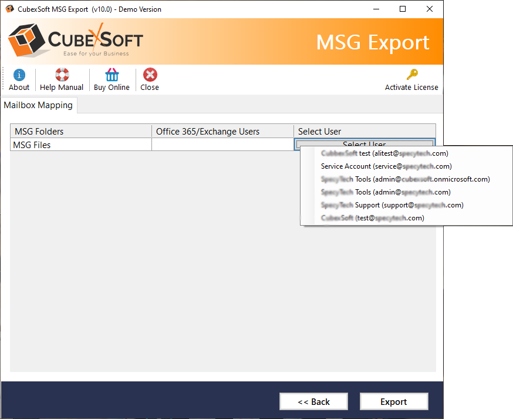The height and width of the screenshot is (419, 513).
Task: Minimize the CubexSoft MSG Export window
Action: 376,9
